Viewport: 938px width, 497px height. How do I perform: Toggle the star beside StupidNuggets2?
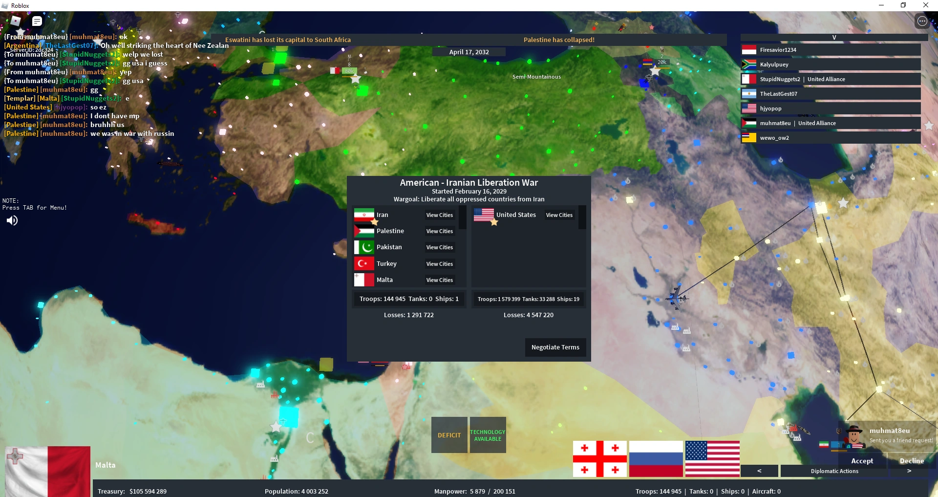[x=930, y=79]
